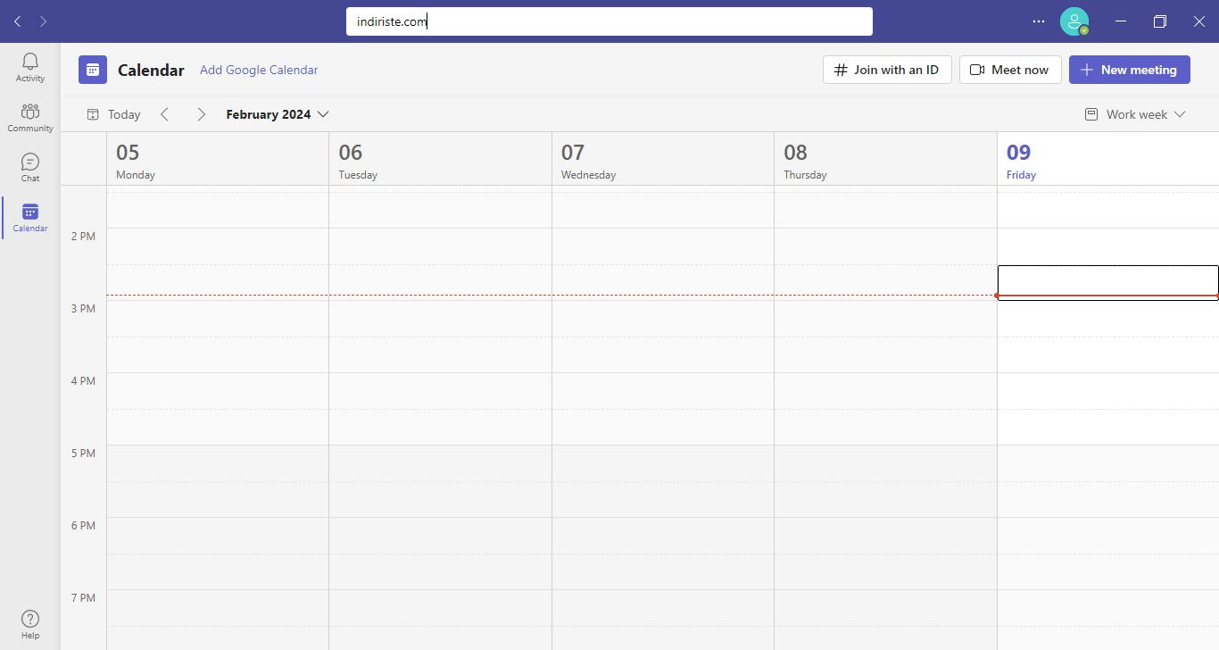This screenshot has height=650, width=1219.
Task: Open the profile avatar menu
Action: point(1074,21)
